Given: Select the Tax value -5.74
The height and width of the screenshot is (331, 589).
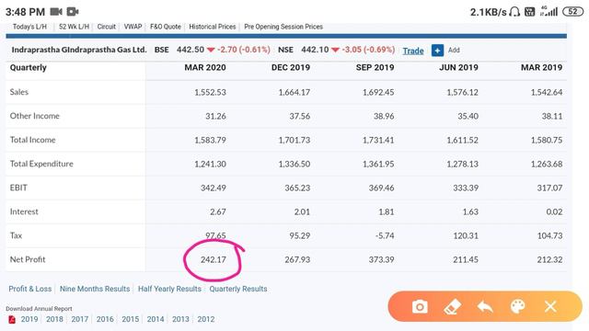Looking at the screenshot, I should pyautogui.click(x=385, y=235).
